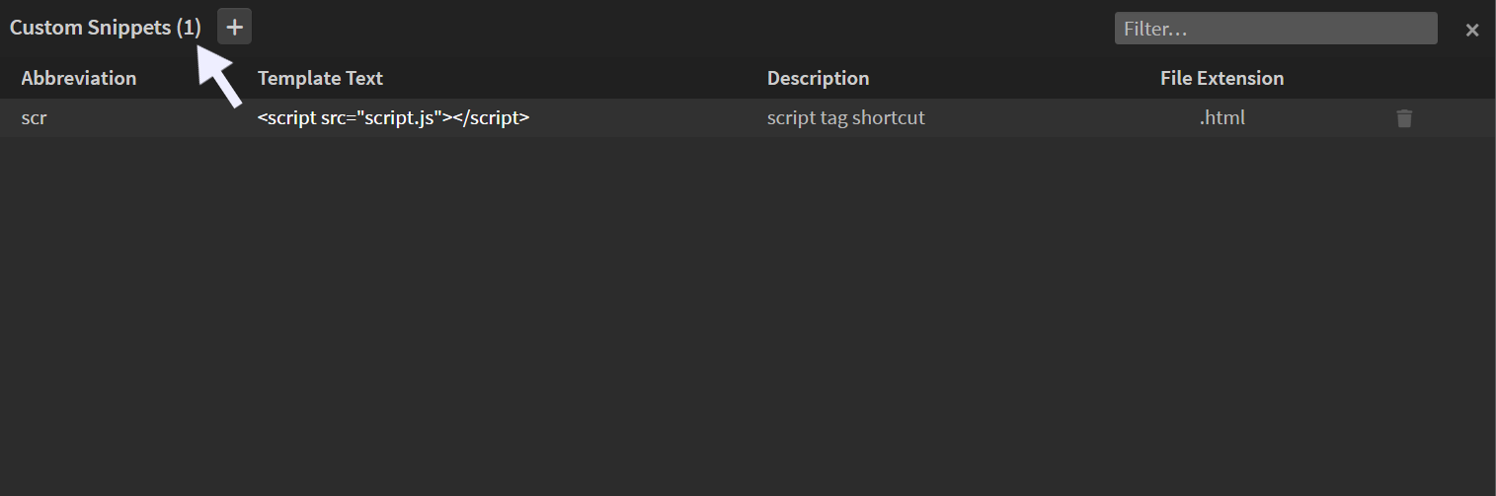Add a new snippet with the plus button

[x=234, y=28]
